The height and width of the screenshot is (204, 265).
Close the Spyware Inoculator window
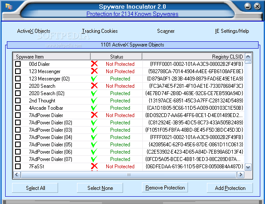pos(257,6)
